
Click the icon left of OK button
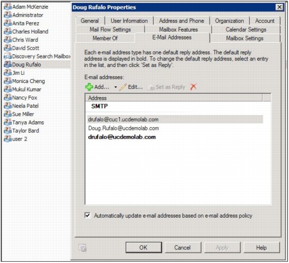82,248
